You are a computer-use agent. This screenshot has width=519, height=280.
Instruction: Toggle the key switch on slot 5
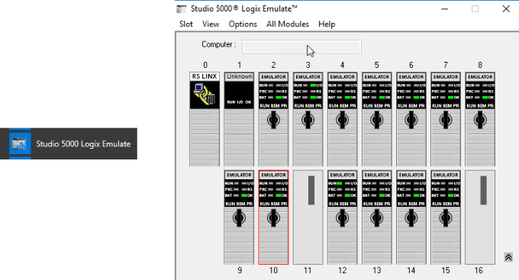tap(377, 120)
